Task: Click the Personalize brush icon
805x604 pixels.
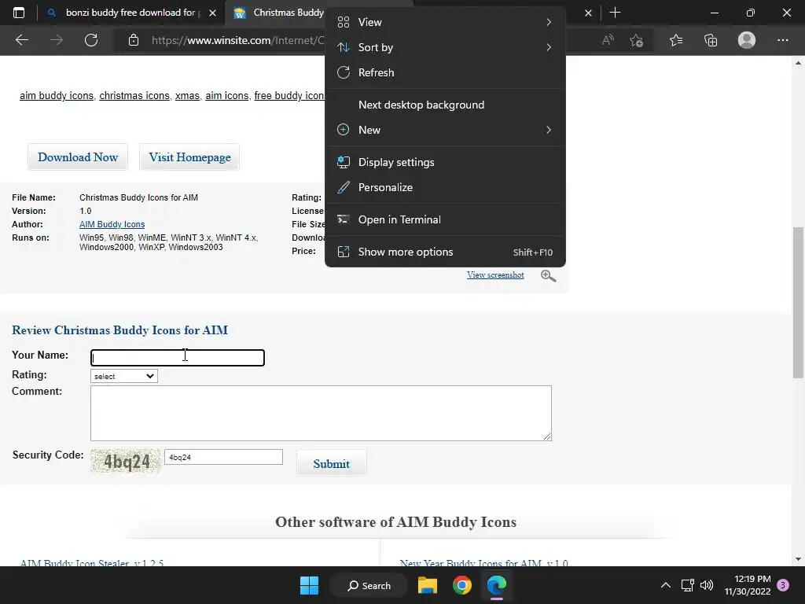Action: (x=343, y=187)
